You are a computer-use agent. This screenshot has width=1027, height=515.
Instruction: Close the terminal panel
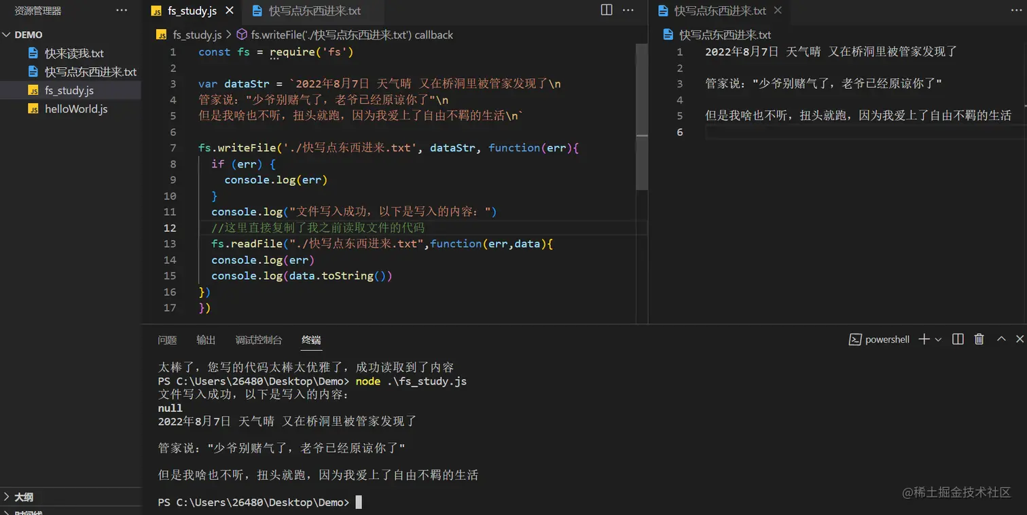(1020, 339)
